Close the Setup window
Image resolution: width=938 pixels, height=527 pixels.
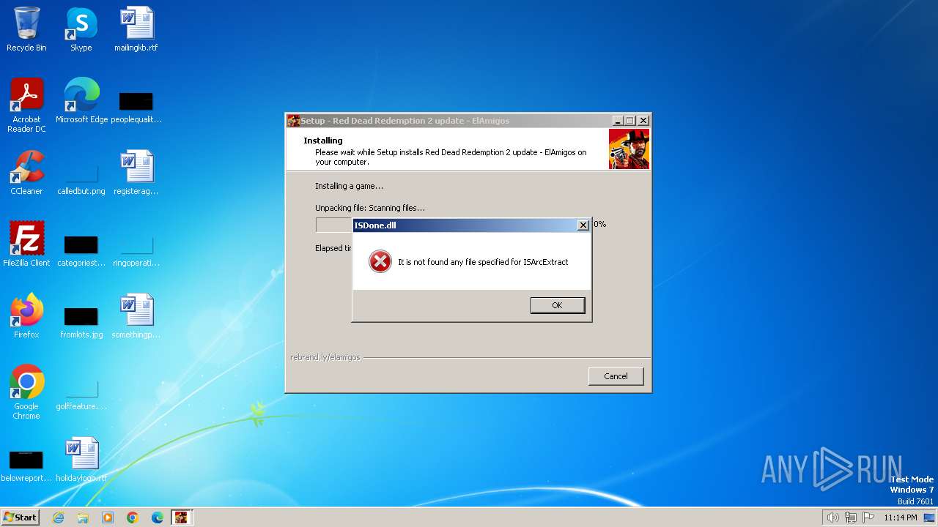(x=643, y=121)
